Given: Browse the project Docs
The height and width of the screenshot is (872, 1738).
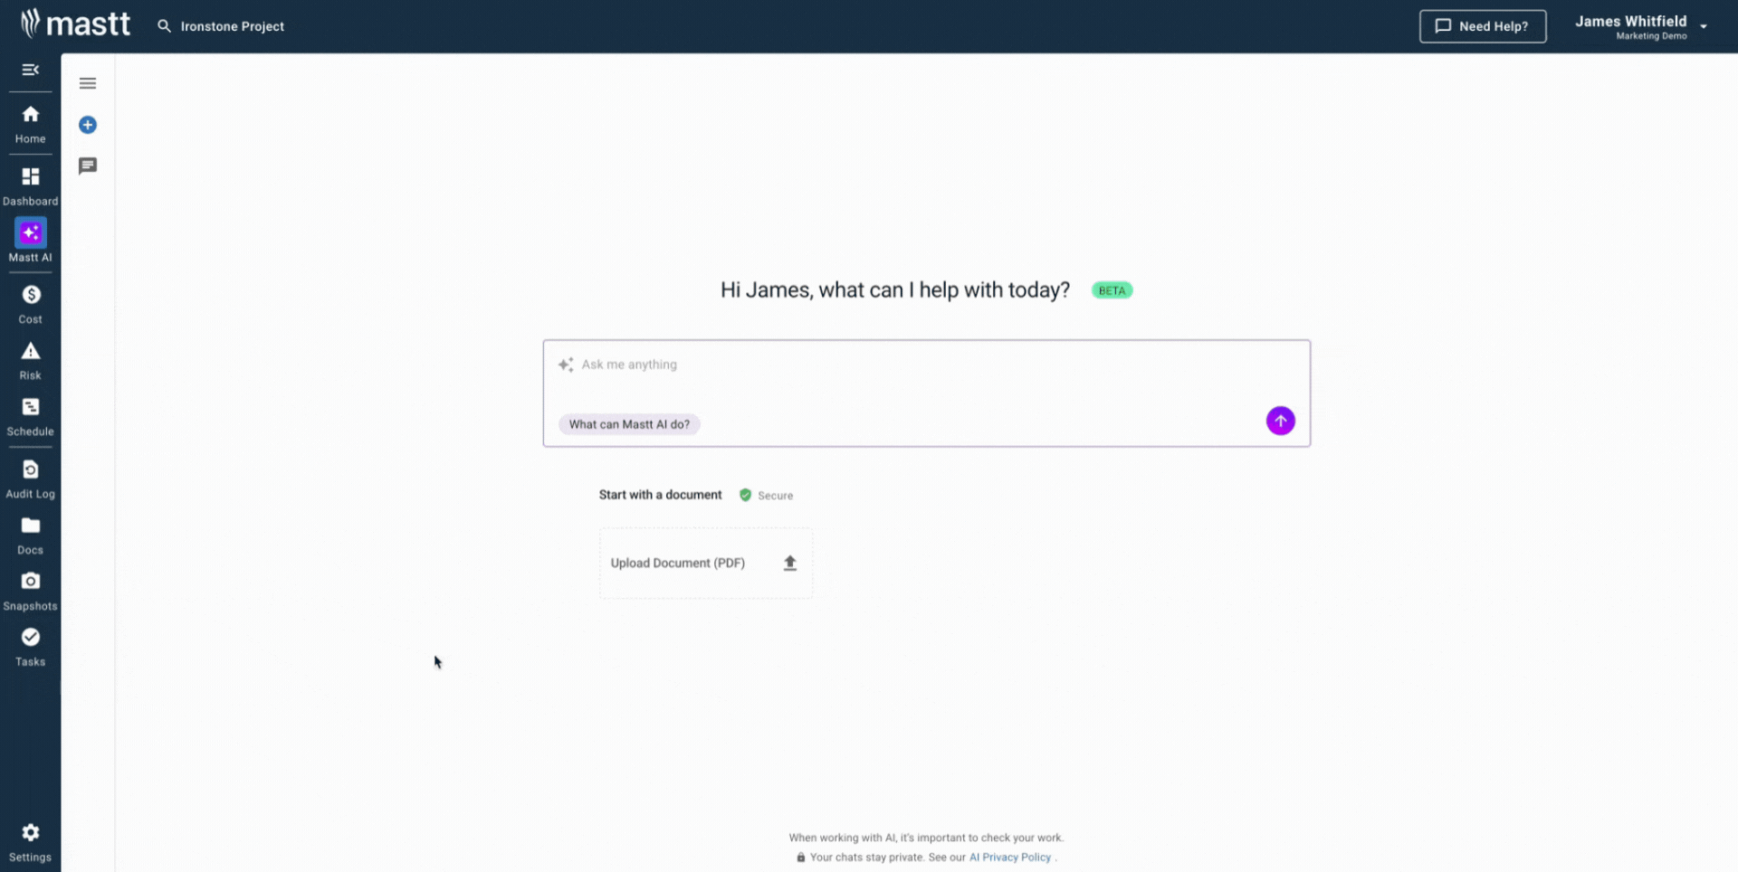Looking at the screenshot, I should tap(30, 533).
